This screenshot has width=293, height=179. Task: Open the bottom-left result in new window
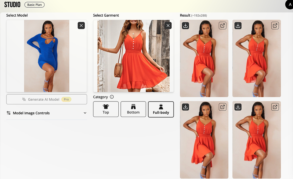(222, 107)
